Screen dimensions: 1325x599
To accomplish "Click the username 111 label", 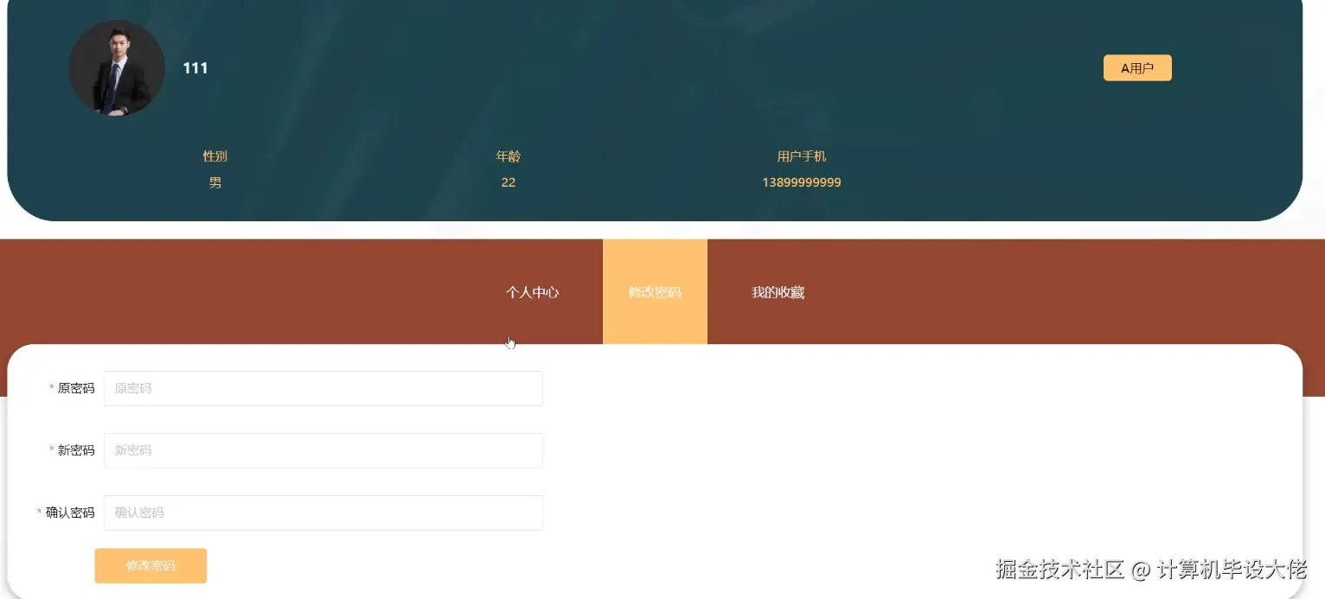I will click(x=195, y=67).
